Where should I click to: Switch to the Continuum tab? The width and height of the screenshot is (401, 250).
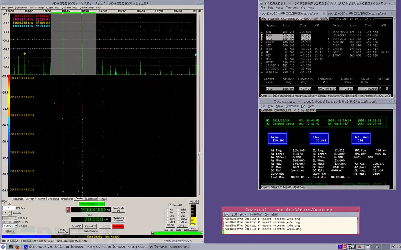click(x=92, y=199)
